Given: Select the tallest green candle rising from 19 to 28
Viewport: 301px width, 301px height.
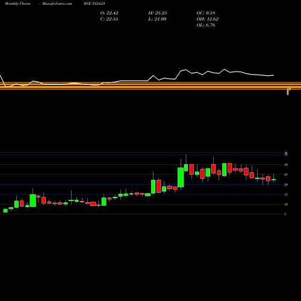Looking at the screenshot, I should pos(181,178).
